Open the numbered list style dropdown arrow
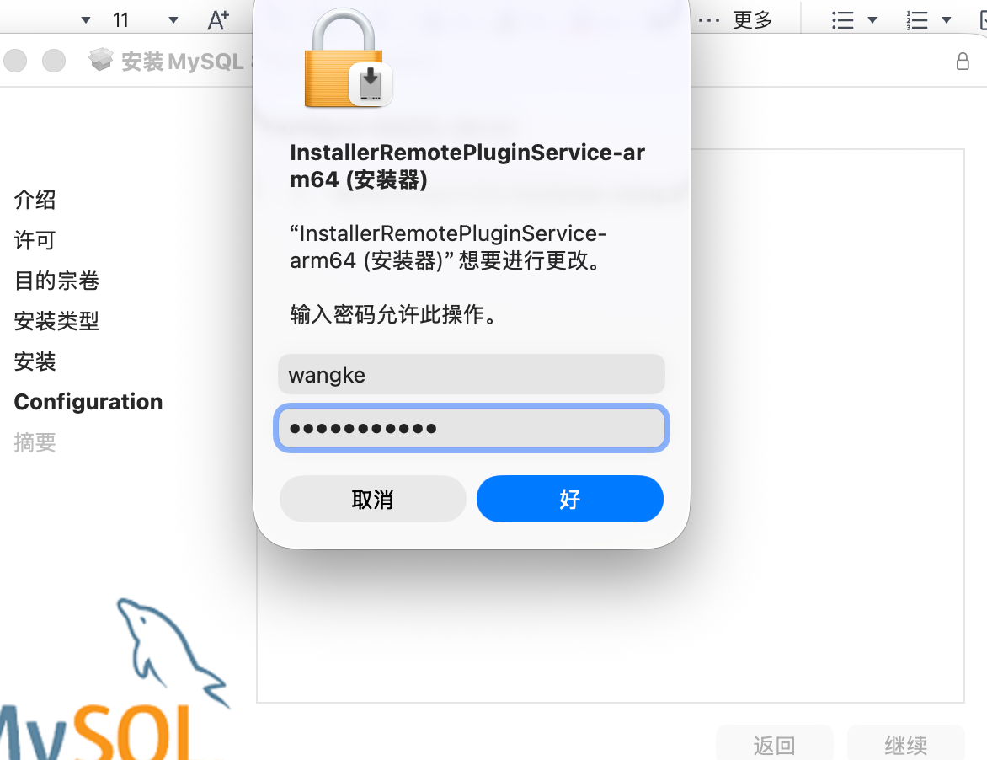Screen dimensions: 987x760 pyautogui.click(x=946, y=20)
